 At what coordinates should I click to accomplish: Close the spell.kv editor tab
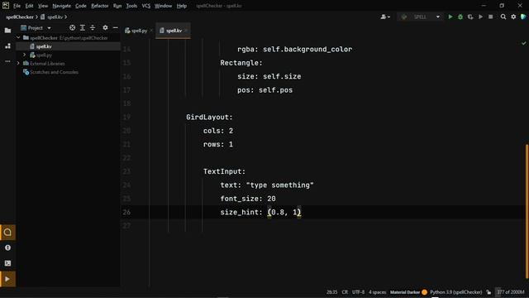(x=186, y=31)
